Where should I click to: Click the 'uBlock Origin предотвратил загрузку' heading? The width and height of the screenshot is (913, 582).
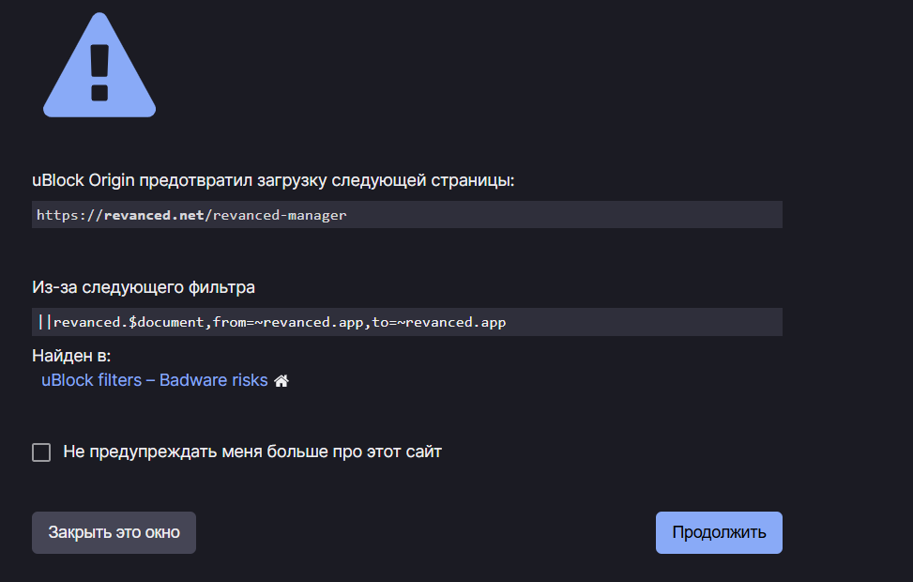coord(273,180)
